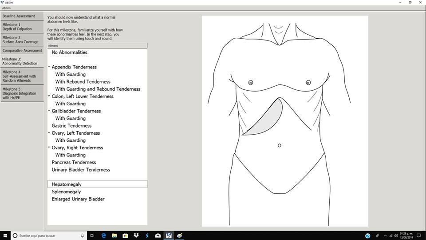Select Pancreas Tenderness ailment

coord(74,163)
